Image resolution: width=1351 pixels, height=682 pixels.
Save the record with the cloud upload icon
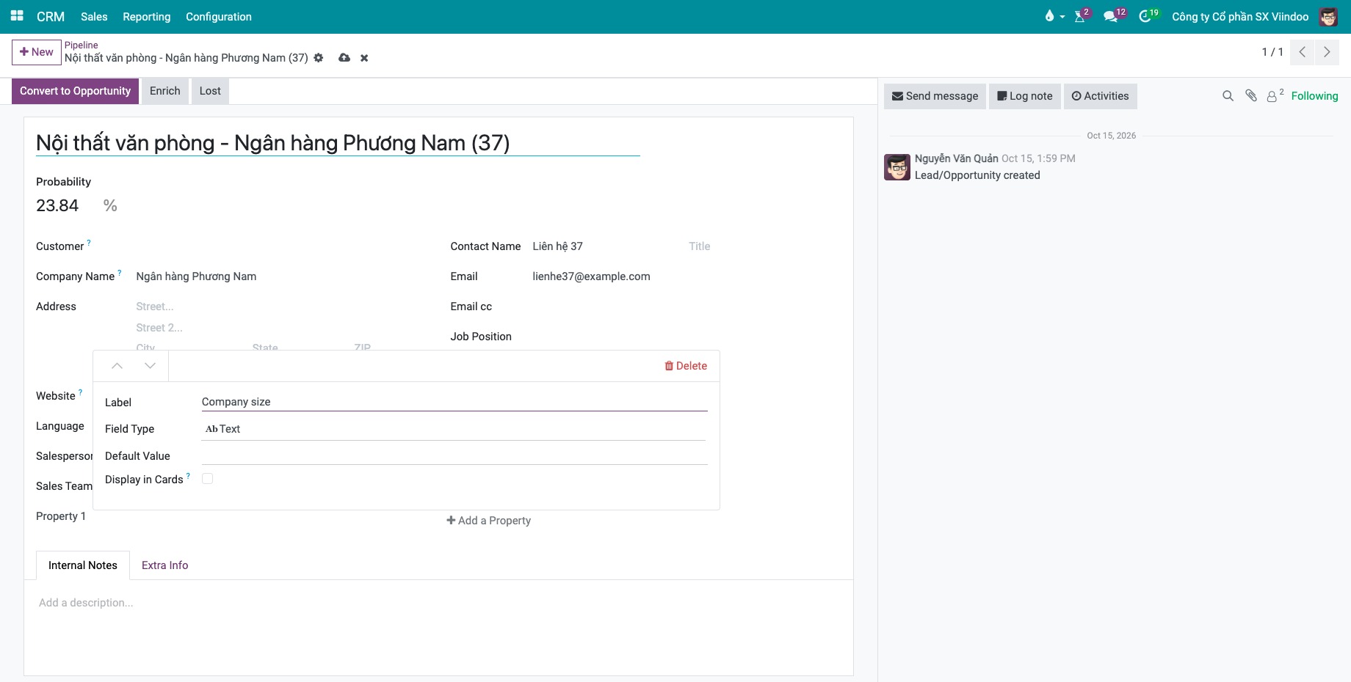click(x=344, y=58)
